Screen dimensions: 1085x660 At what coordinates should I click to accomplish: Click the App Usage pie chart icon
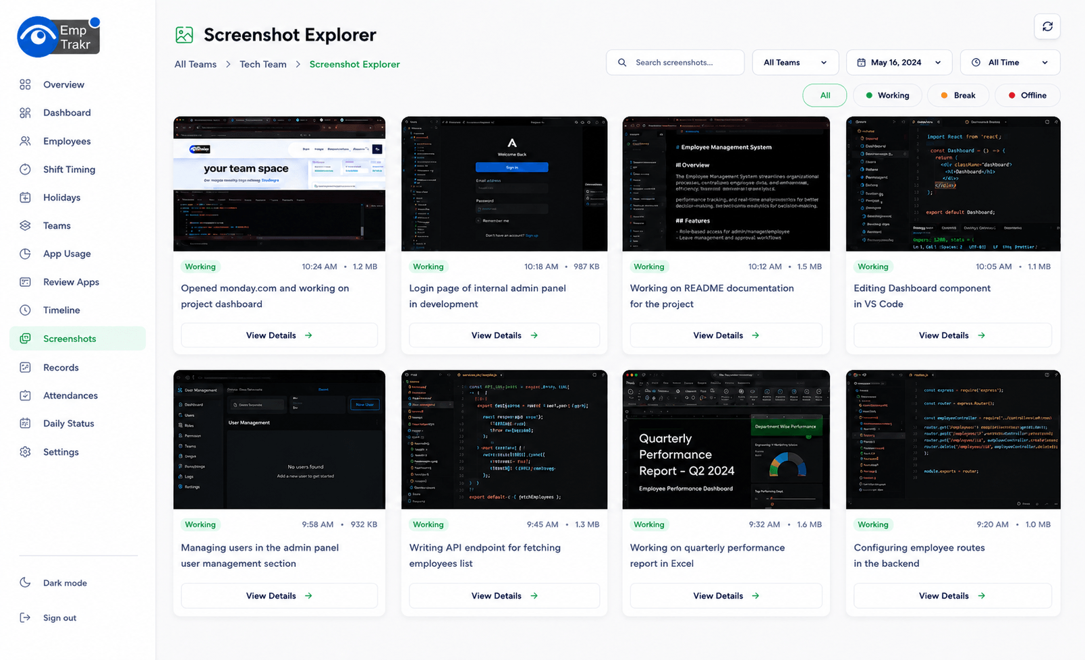[x=25, y=254]
